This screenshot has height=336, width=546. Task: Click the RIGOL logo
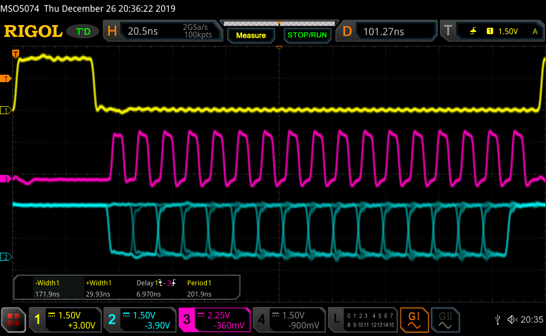33,31
